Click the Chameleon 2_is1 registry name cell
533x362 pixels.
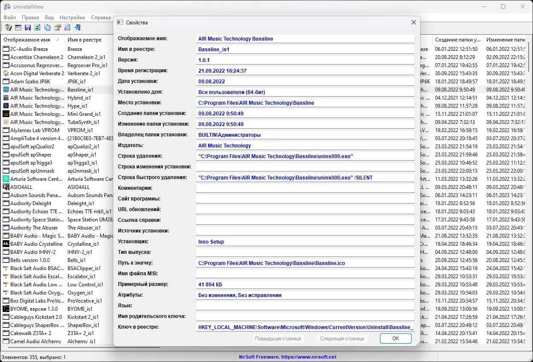coord(86,57)
